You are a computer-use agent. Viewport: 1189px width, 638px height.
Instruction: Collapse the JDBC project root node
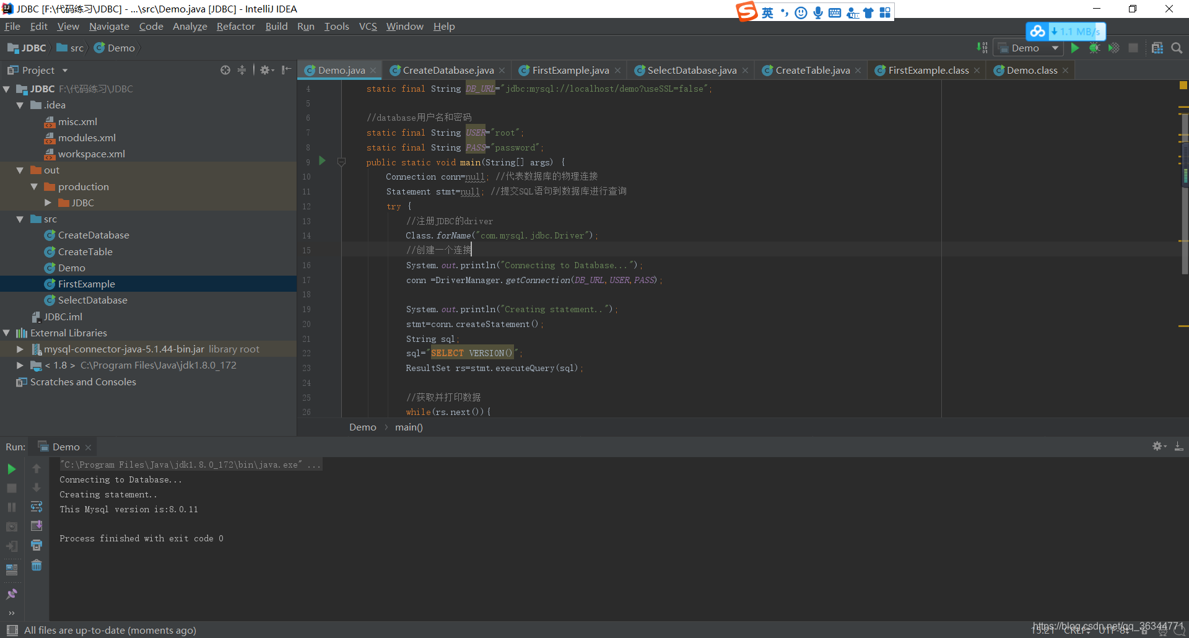coord(7,89)
